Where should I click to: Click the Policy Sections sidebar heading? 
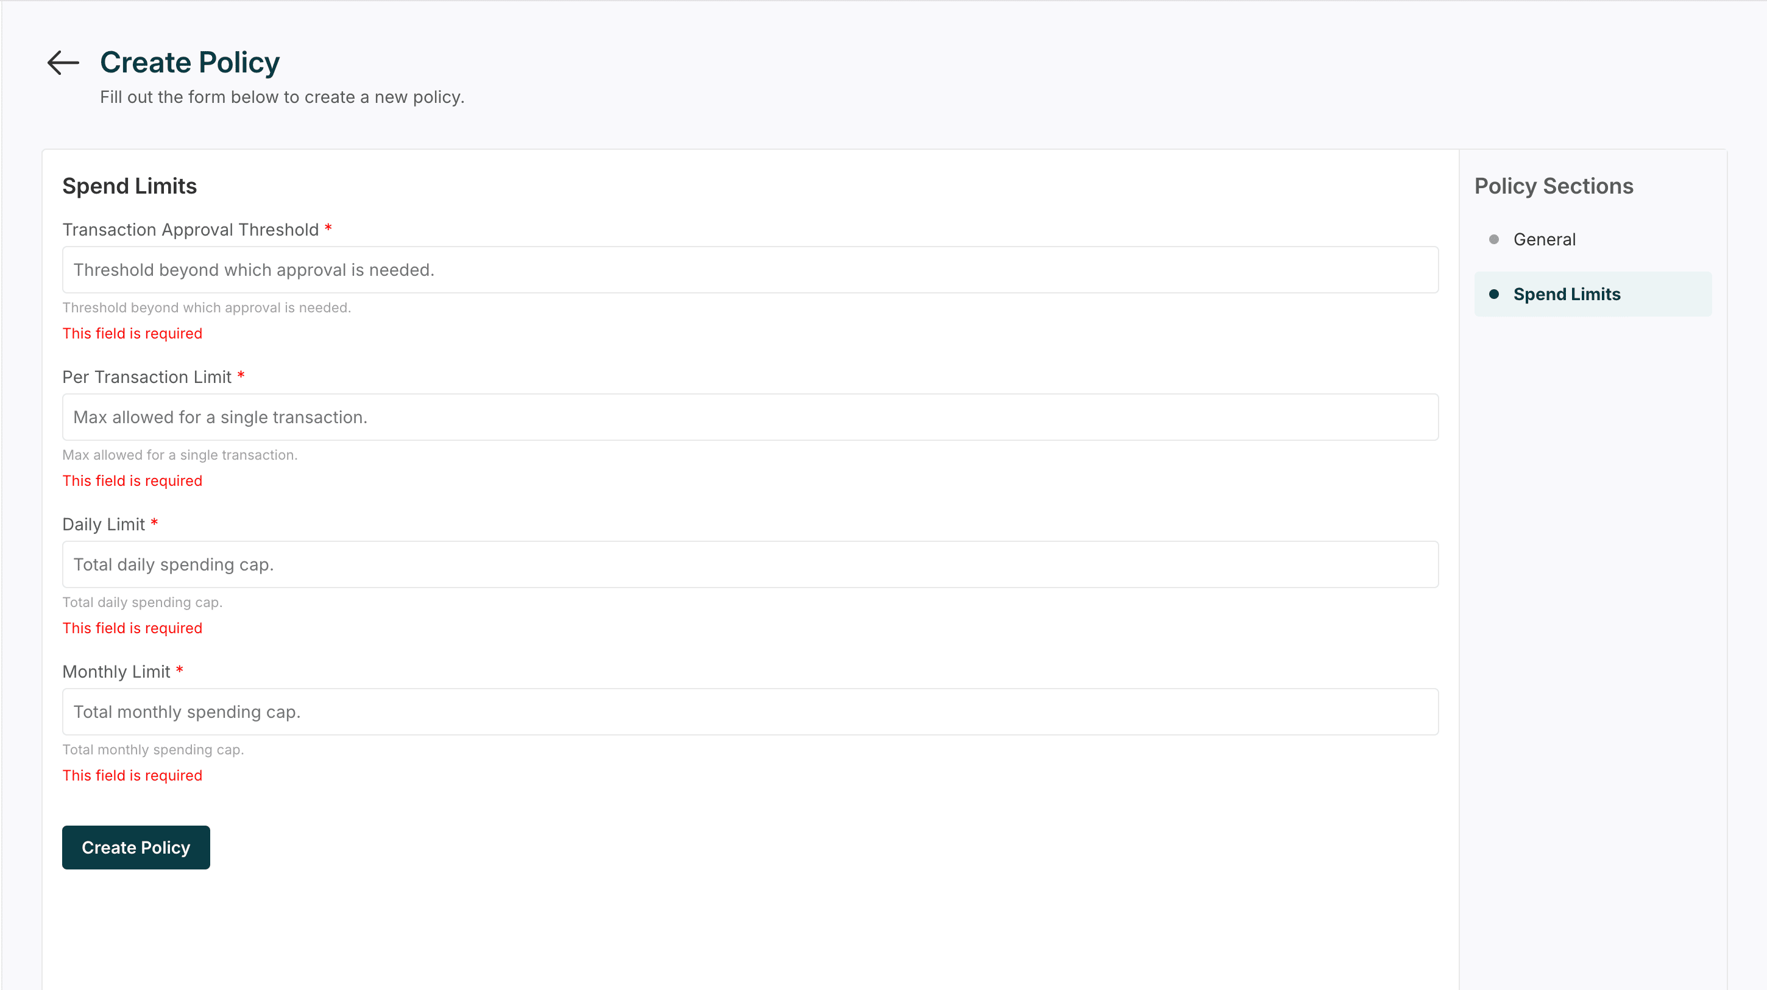1554,186
